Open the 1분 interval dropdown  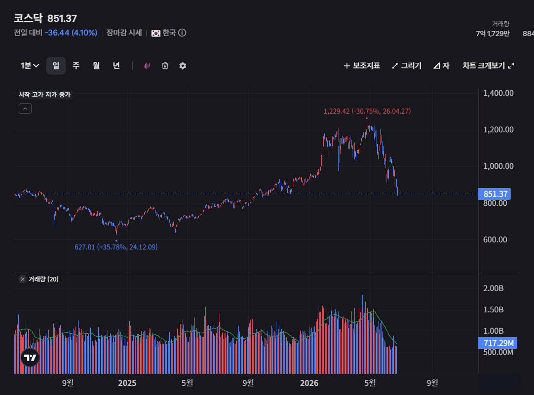click(x=29, y=65)
